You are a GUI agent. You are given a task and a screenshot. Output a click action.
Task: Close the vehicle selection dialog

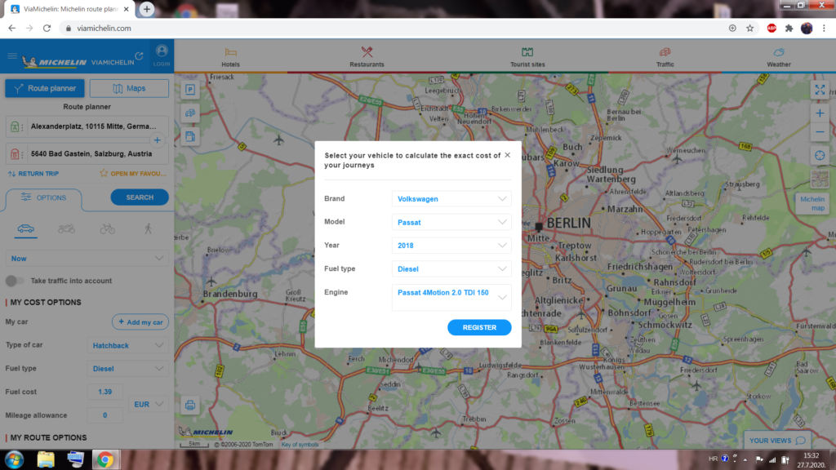[507, 154]
